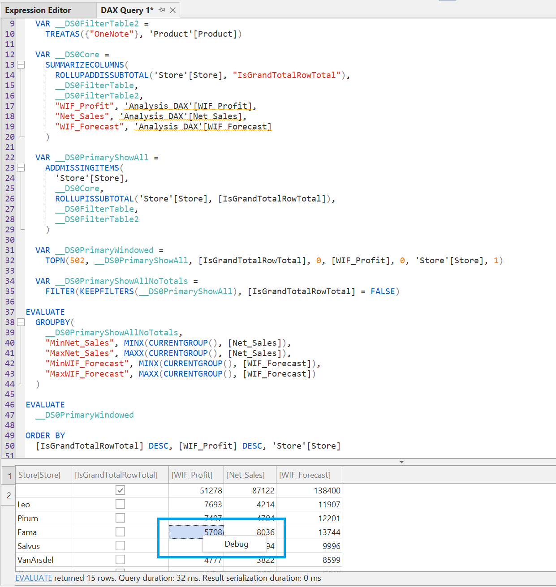556x587 pixels.
Task: Collapse the GROUPBY block on line 38
Action: tap(21, 322)
